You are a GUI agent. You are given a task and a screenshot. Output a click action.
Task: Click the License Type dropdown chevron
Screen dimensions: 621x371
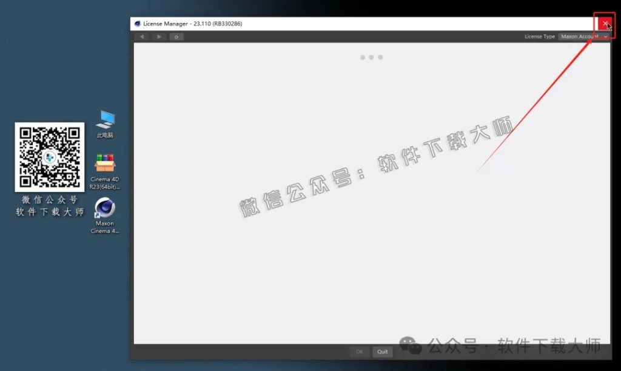click(x=605, y=36)
